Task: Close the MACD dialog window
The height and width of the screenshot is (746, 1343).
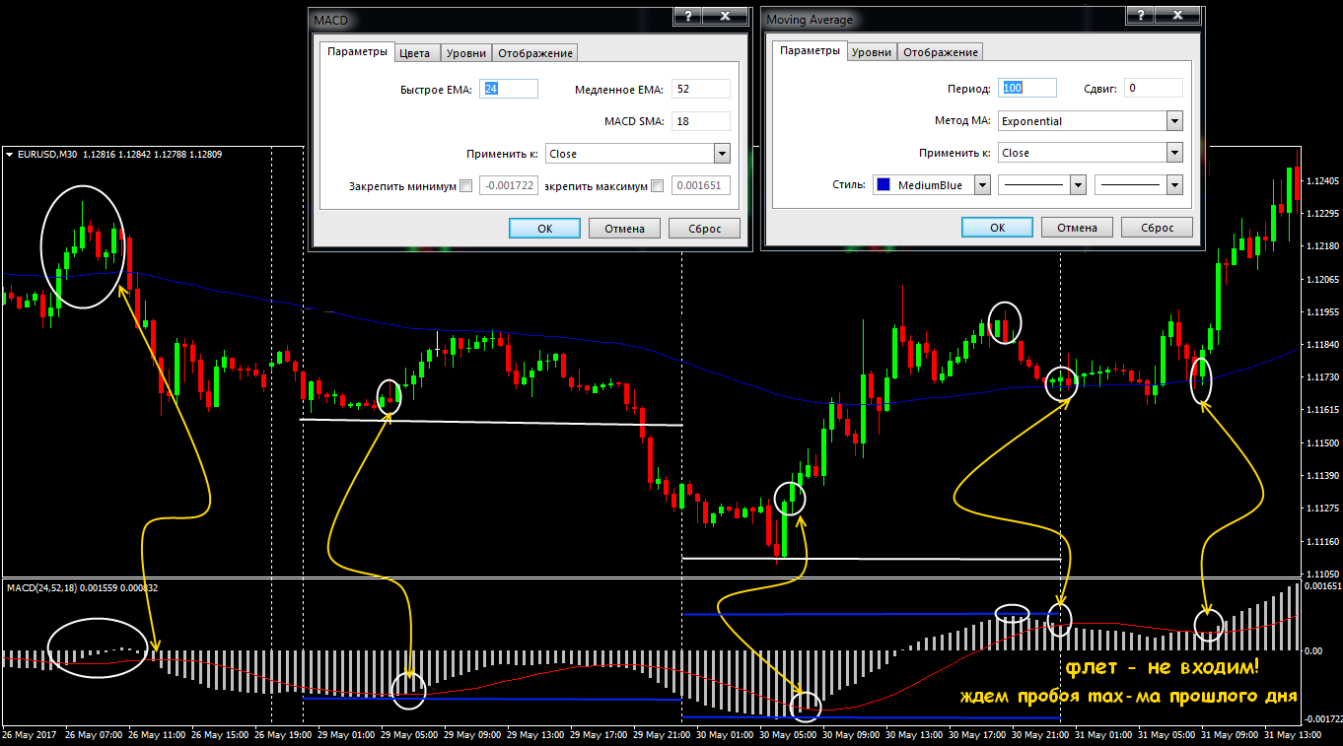Action: (x=725, y=16)
